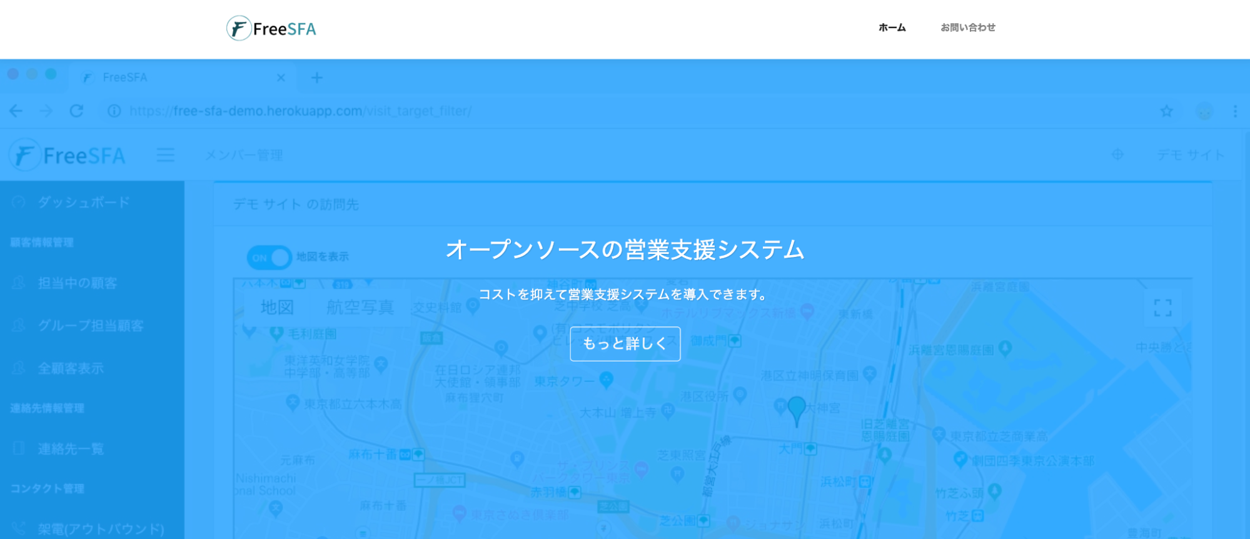
Task: Open the ホーム navigation item
Action: [x=892, y=28]
